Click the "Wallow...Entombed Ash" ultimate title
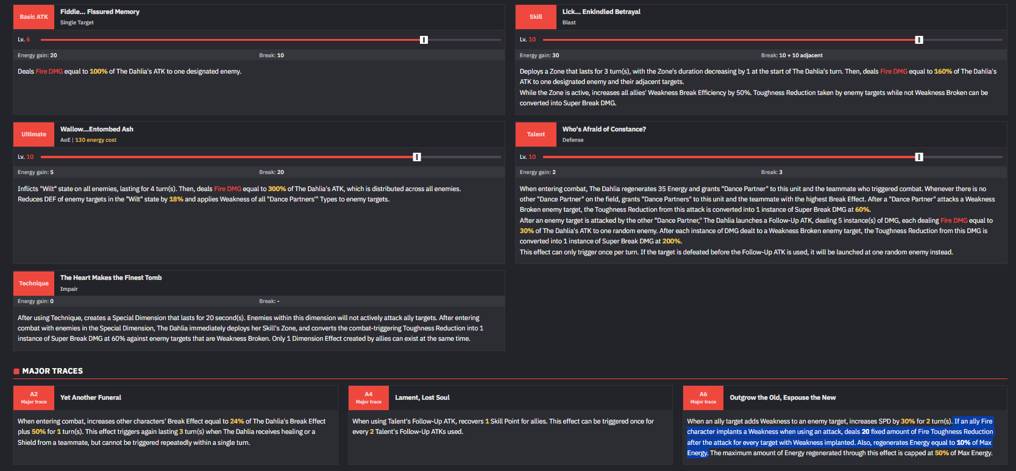1016x471 pixels. pyautogui.click(x=96, y=129)
